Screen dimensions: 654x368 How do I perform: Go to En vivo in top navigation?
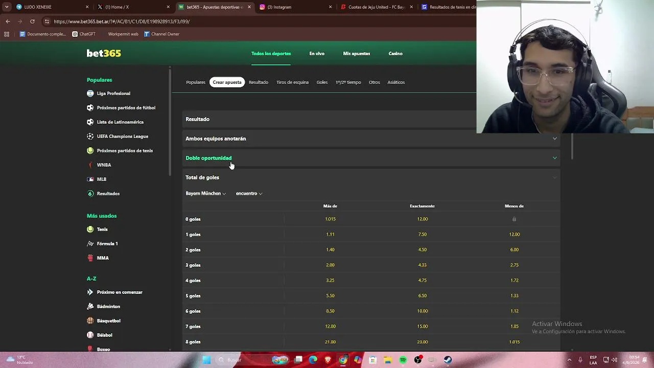pos(317,54)
